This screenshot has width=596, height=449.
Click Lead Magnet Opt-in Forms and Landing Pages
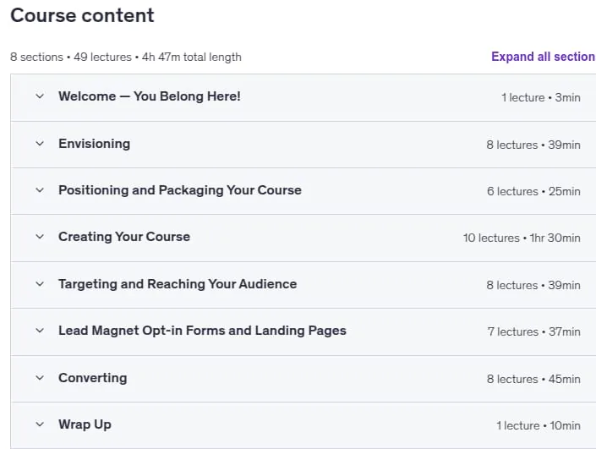coord(202,331)
